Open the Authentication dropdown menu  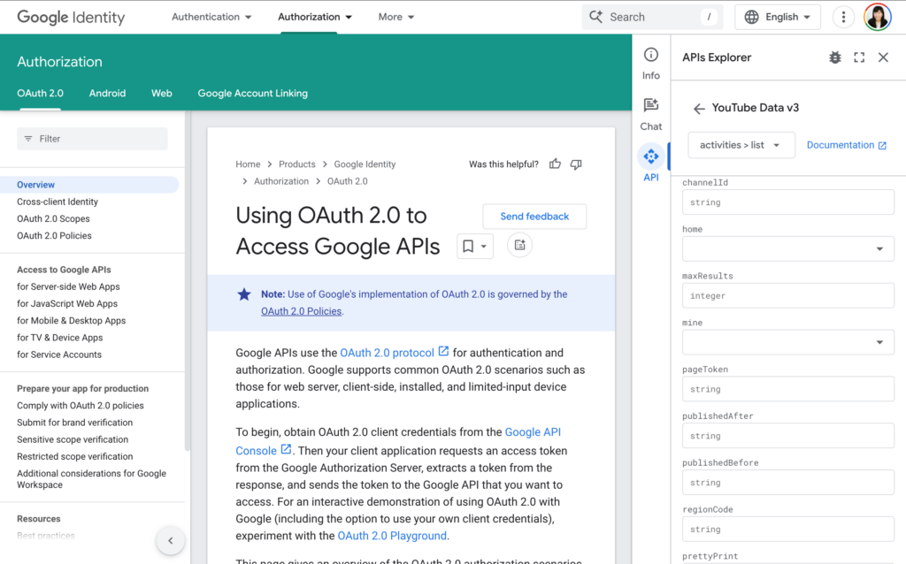click(211, 17)
